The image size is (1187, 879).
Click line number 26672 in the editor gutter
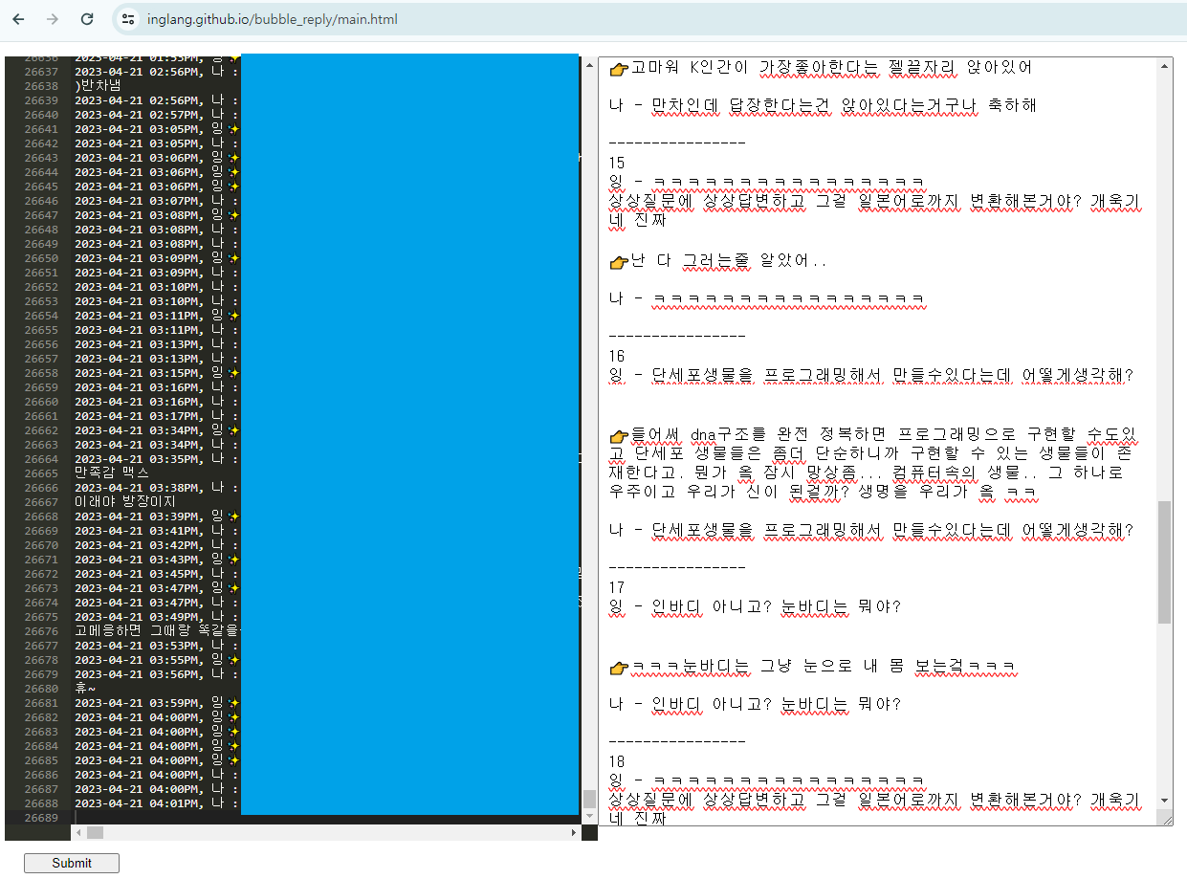(41, 574)
